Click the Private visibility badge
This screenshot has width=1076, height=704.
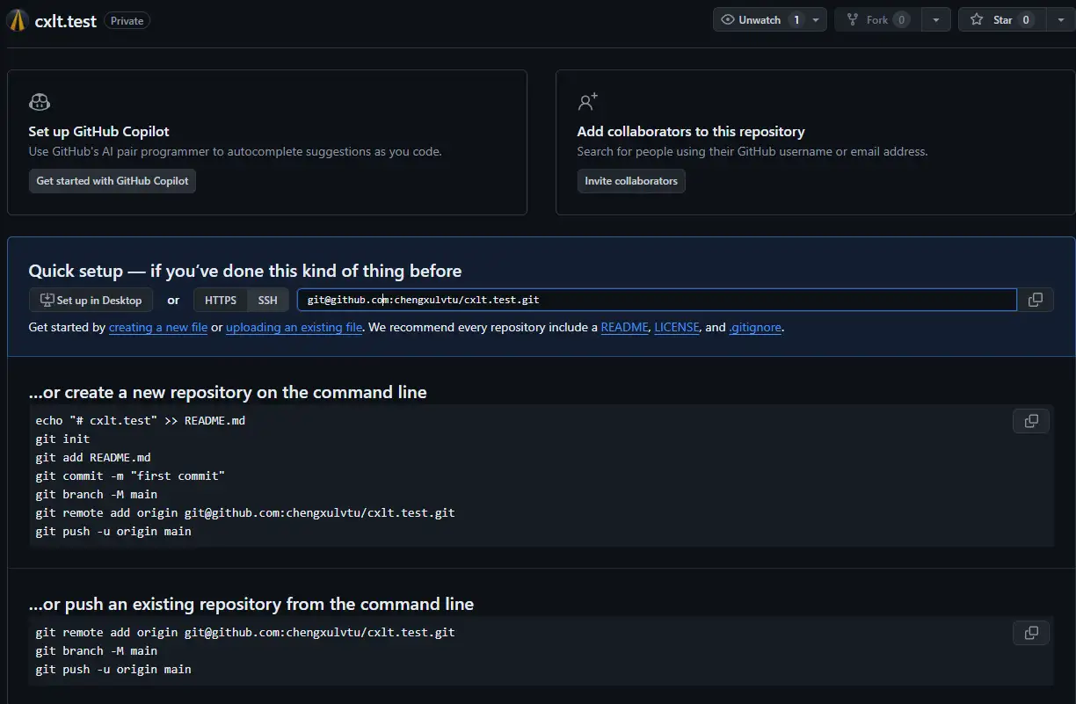127,21
